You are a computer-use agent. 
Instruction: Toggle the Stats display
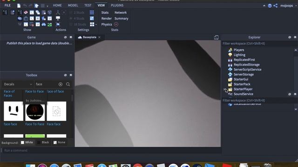point(105,13)
